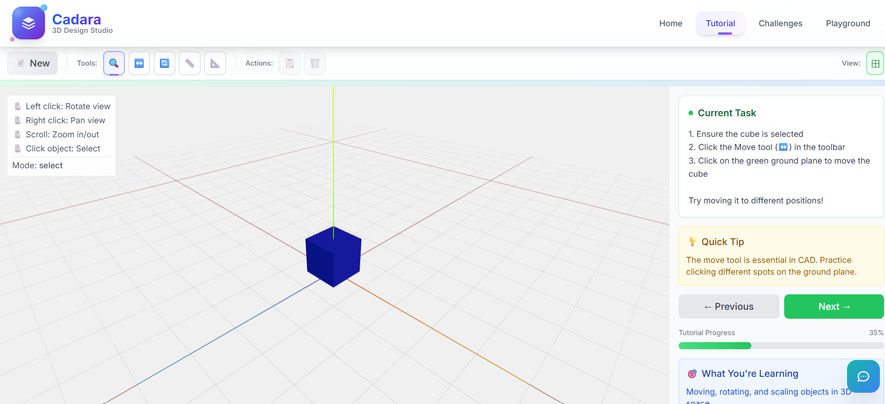Click the lightbulb Quick Tip icon

692,242
